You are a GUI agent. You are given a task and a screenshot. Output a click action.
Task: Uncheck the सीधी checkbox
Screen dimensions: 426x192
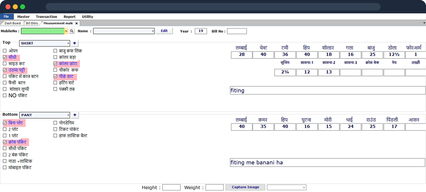(5, 57)
